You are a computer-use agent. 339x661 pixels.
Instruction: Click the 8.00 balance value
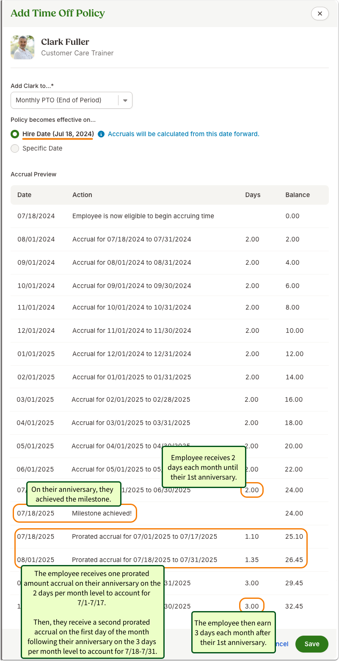point(292,307)
